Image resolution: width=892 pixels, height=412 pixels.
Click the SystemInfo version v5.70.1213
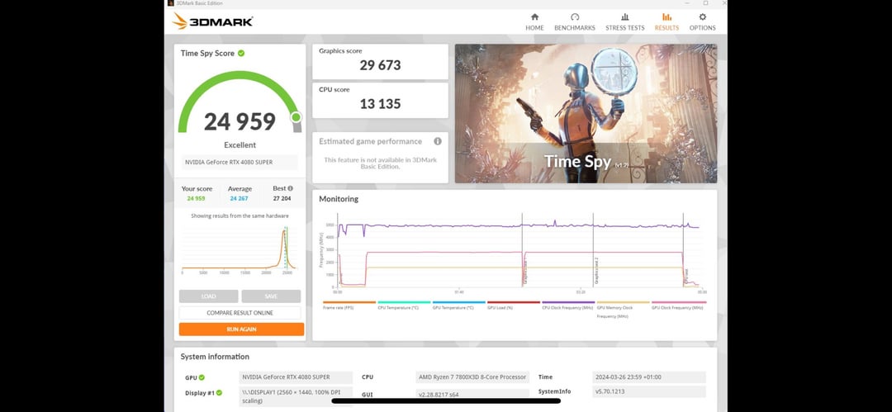(648, 391)
